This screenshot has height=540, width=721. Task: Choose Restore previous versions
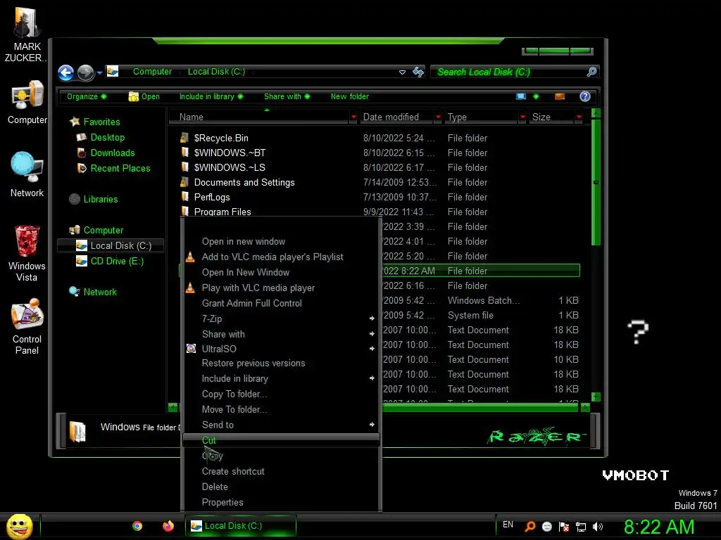253,364
